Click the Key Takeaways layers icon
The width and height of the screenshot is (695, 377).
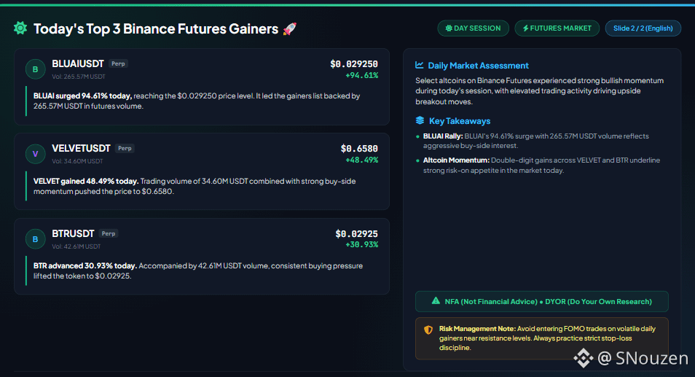[420, 120]
